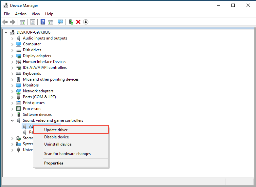
Task: Select the Monitors label
Action: coord(31,85)
